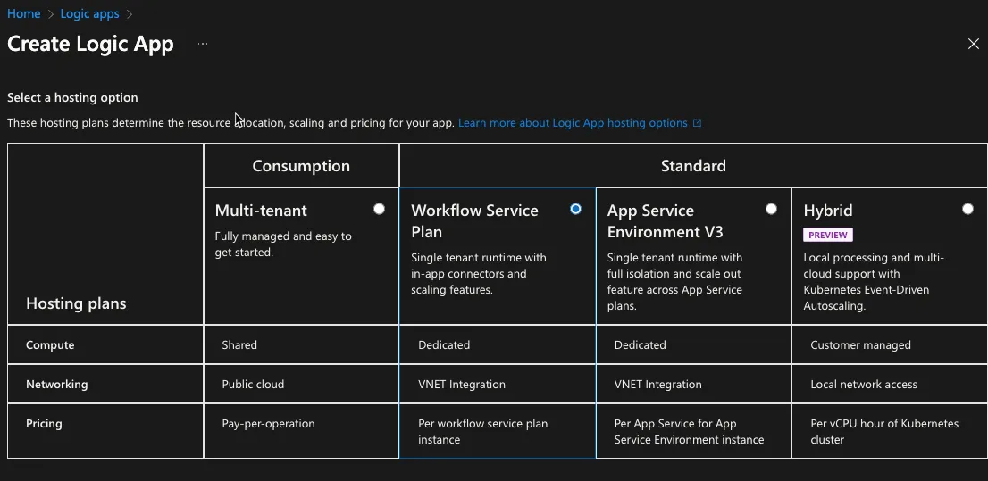Select App Service Environment V3 radio button

(x=771, y=209)
